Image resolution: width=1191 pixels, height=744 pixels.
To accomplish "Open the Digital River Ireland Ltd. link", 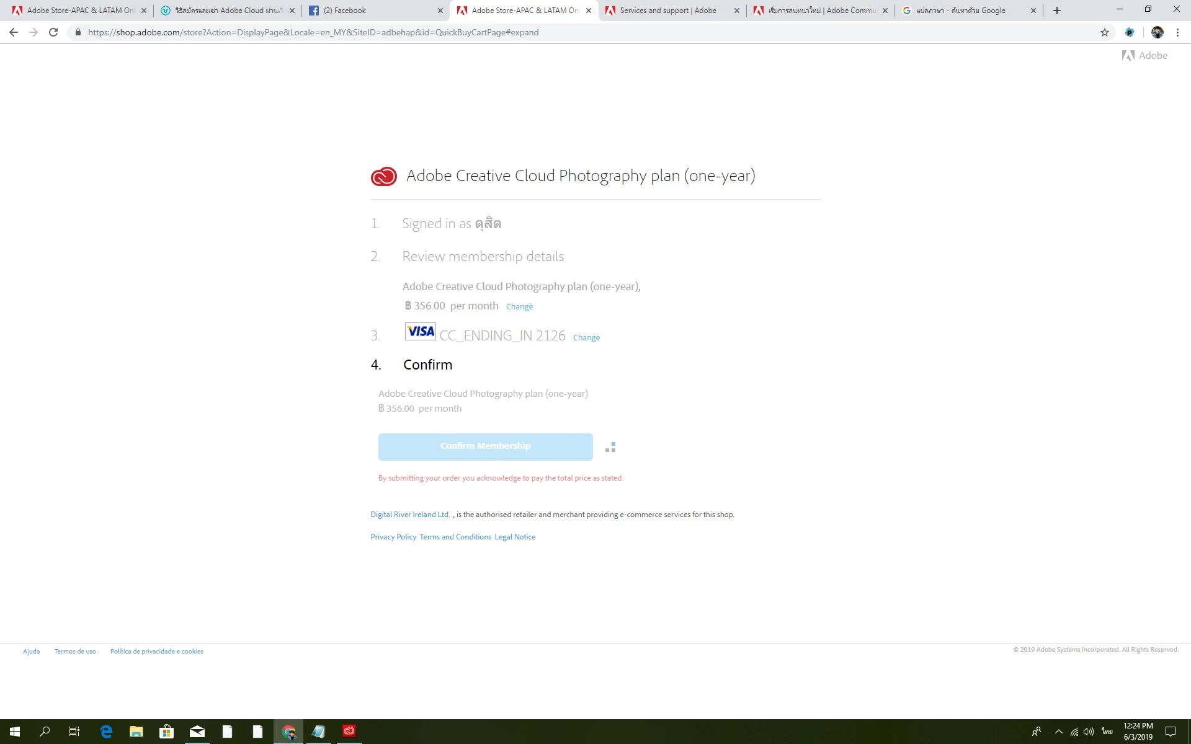I will pos(410,515).
